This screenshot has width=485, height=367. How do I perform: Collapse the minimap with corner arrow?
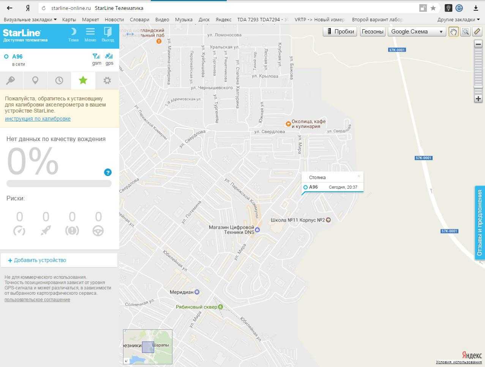[x=126, y=361]
